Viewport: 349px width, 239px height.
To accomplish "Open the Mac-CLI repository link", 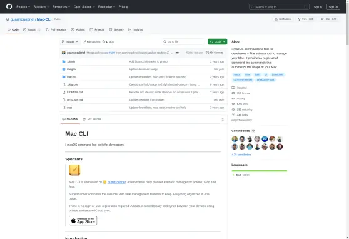I will (44, 19).
